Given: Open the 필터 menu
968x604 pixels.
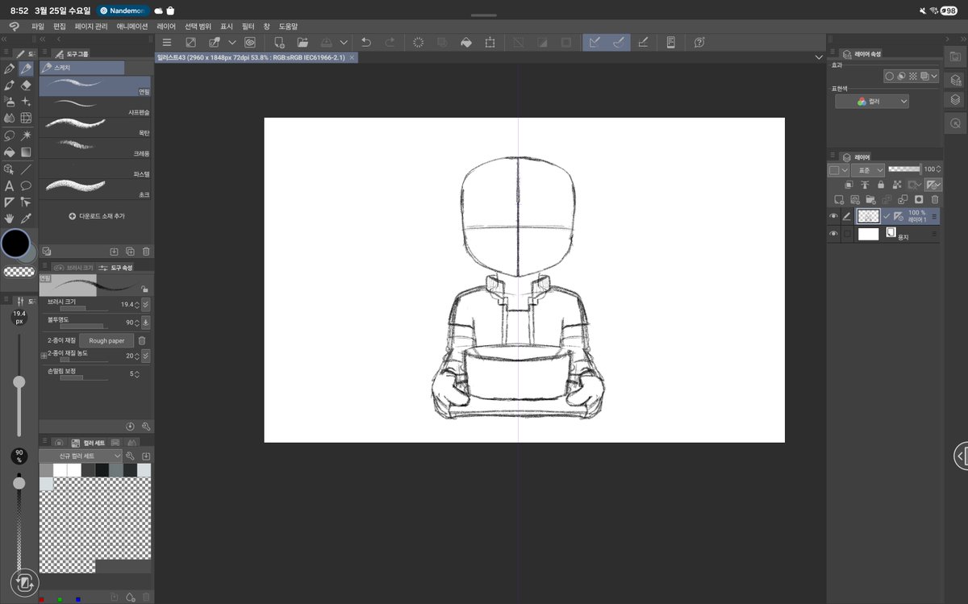Looking at the screenshot, I should click(248, 26).
